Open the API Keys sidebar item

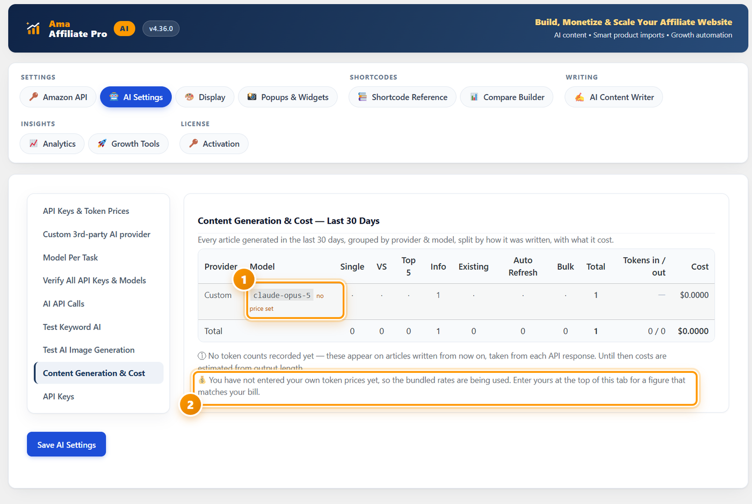[98, 397]
